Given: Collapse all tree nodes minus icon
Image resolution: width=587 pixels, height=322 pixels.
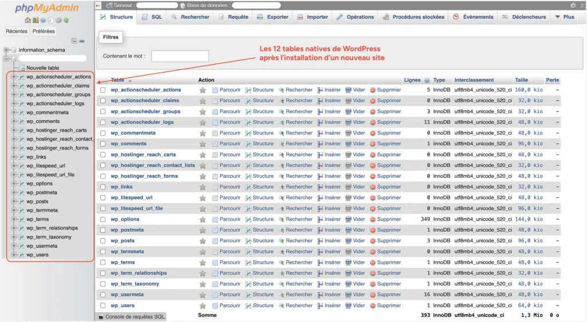Looking at the screenshot, I should pos(74,41).
